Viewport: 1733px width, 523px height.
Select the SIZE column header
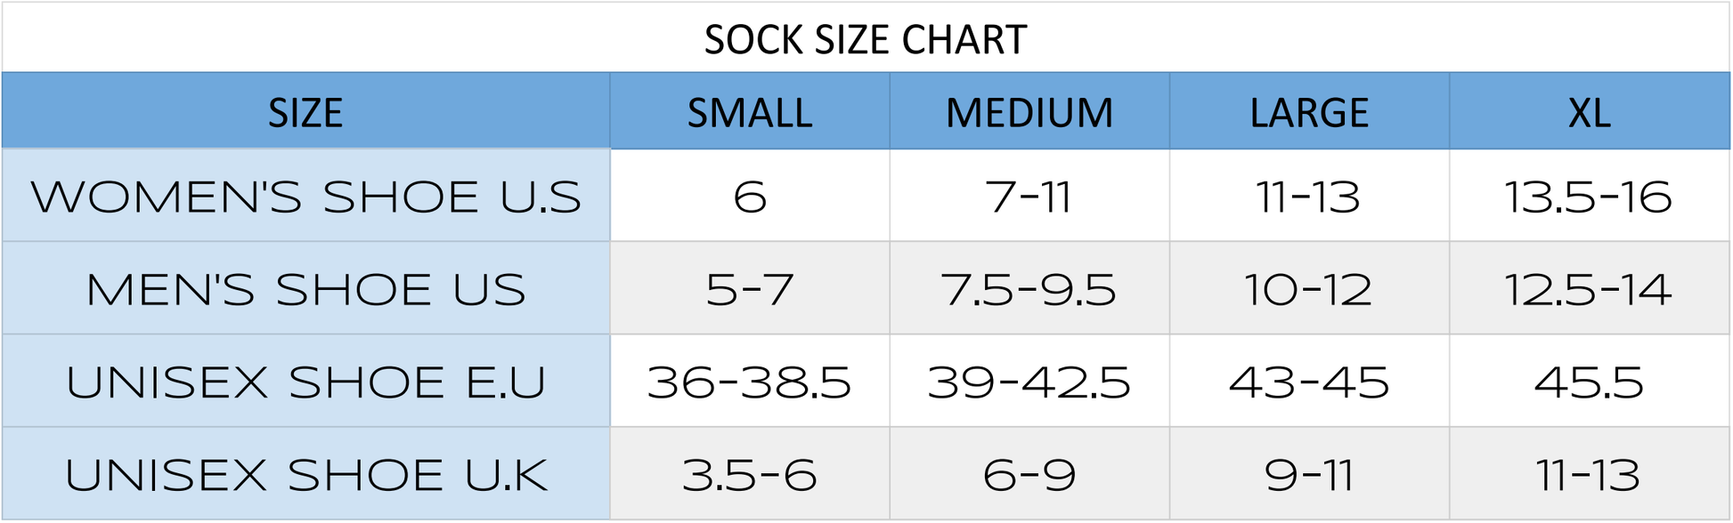point(305,113)
